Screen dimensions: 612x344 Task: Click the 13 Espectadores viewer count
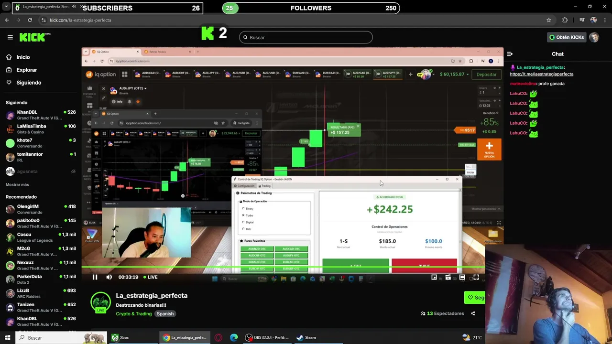tap(442, 313)
